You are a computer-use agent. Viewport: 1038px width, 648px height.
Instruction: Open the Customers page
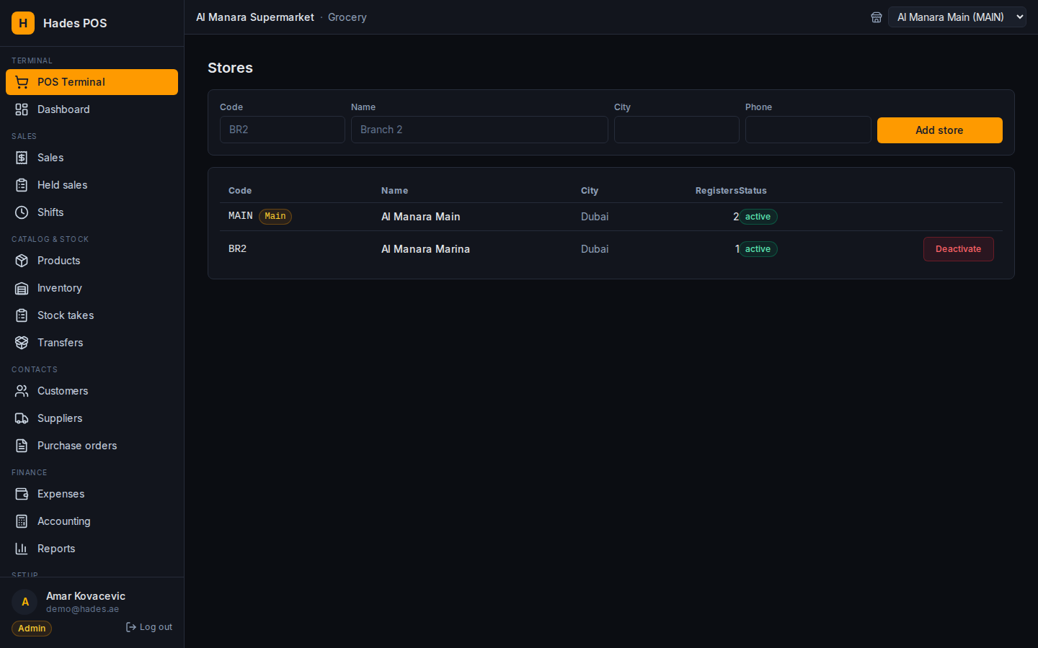click(x=92, y=391)
